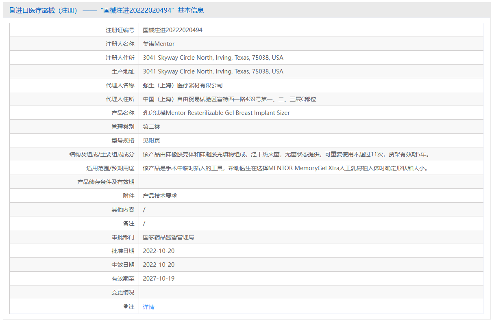
Task: Click the bullet icon beside 注
Action: pyautogui.click(x=126, y=307)
